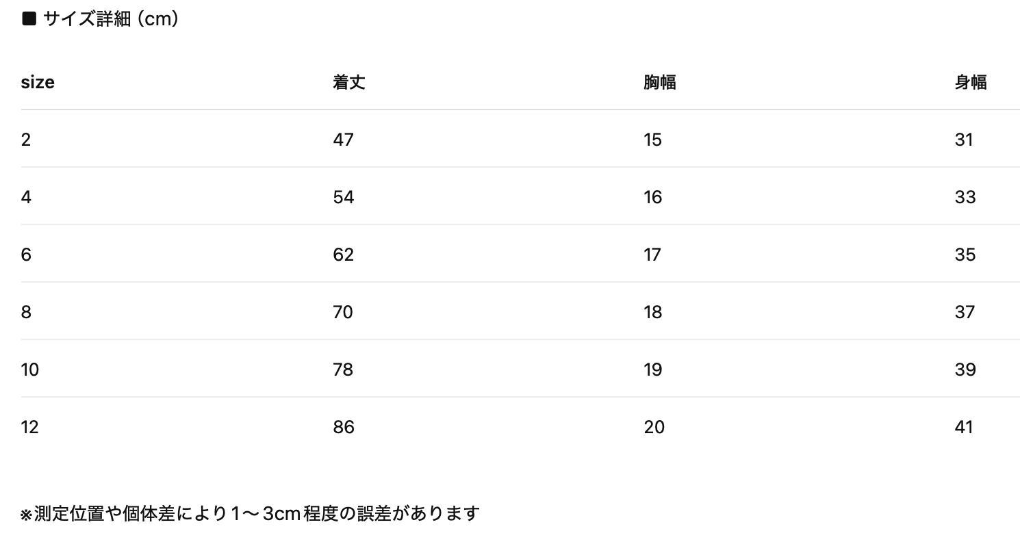The image size is (1020, 542).
Task: Click the サイズ詳細 (cm) heading text
Action: coord(111,19)
